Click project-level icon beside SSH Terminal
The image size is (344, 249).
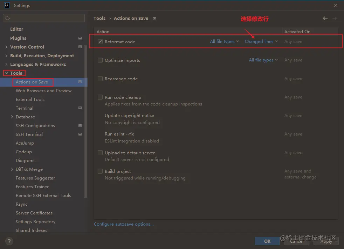tap(80, 134)
